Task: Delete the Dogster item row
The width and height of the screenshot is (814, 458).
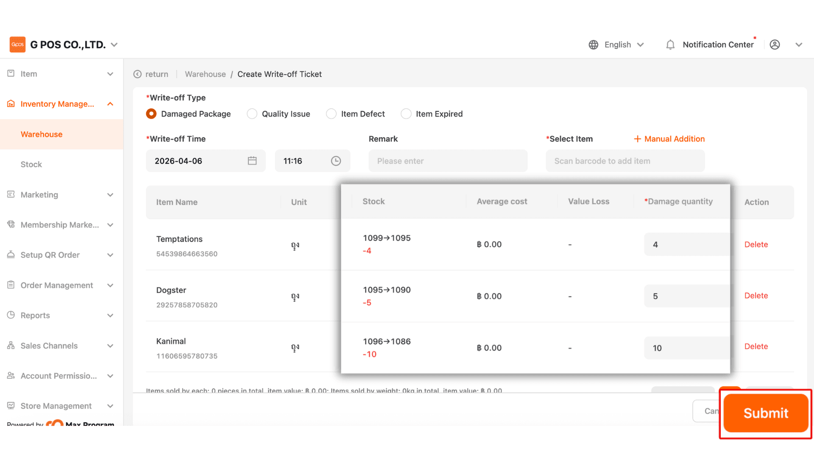Action: (756, 296)
